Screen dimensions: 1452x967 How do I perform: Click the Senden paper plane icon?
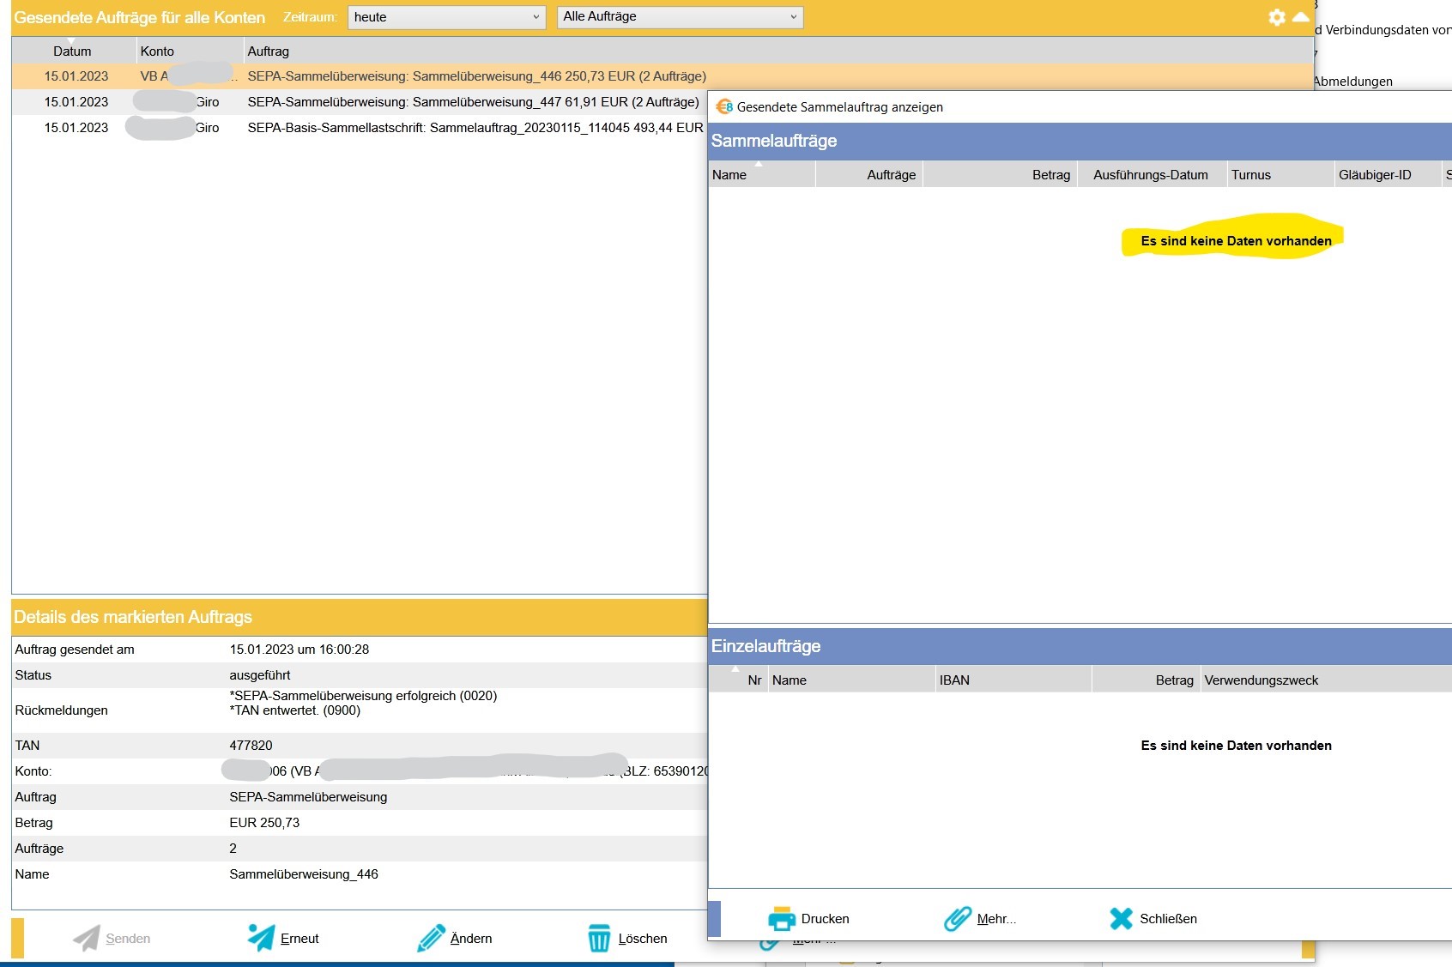(87, 938)
